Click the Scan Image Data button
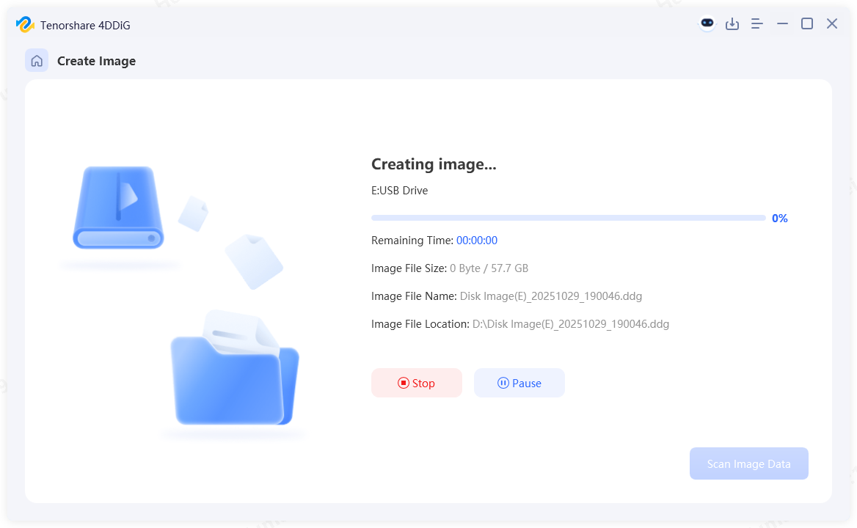Viewport: 857px width, 528px height. point(748,463)
